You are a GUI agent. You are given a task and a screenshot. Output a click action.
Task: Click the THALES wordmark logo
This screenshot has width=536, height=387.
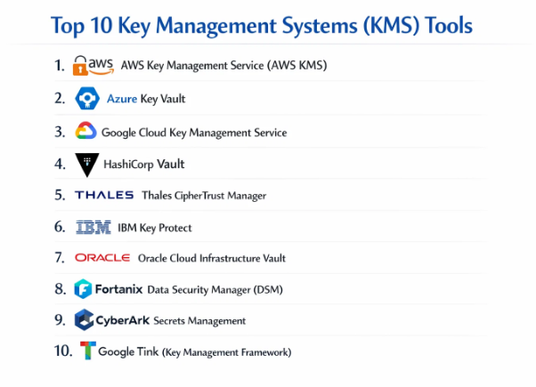(104, 196)
